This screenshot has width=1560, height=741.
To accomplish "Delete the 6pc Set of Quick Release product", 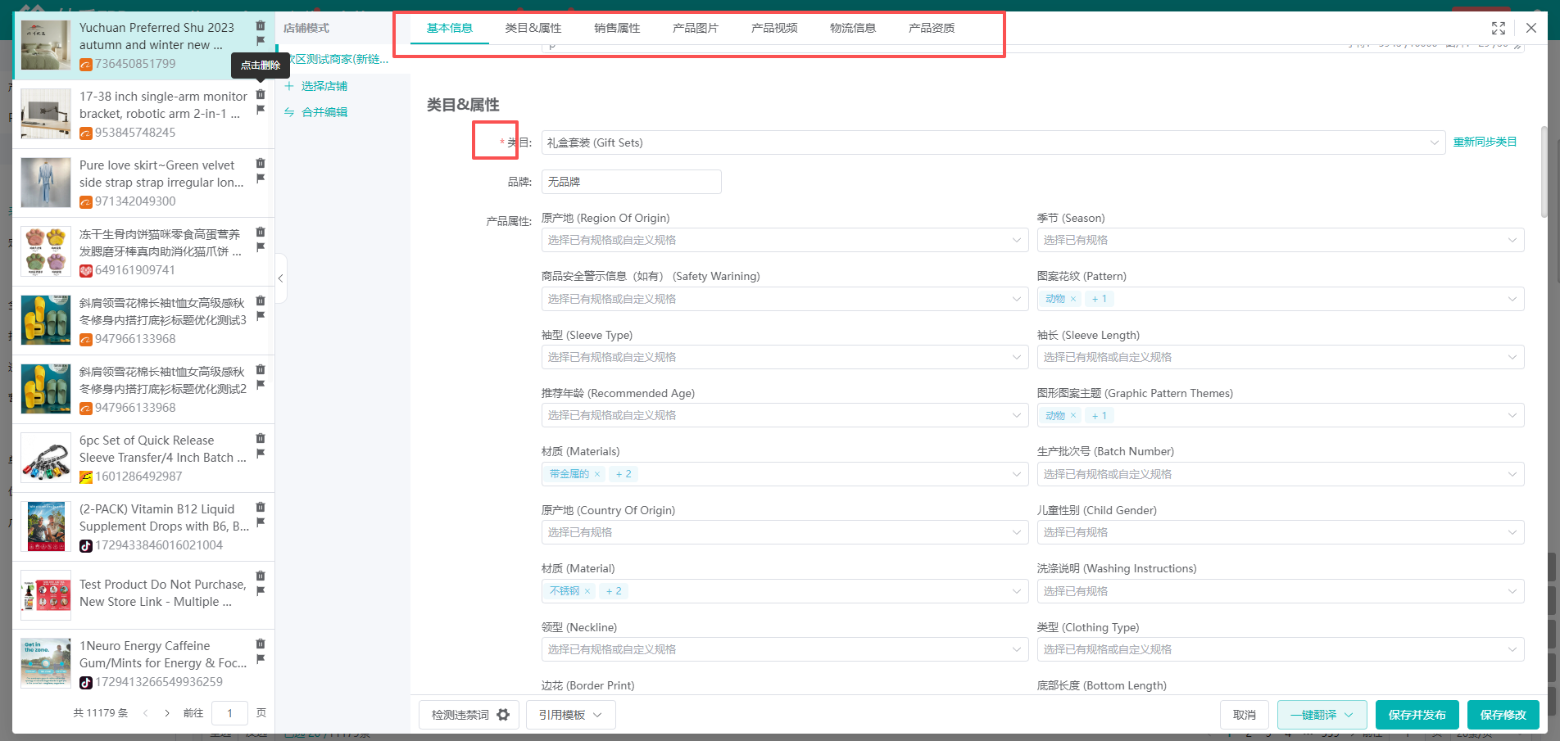I will pyautogui.click(x=261, y=438).
